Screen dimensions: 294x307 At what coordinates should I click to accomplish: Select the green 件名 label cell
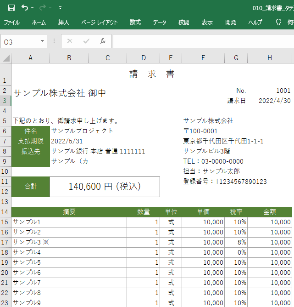click(31, 131)
